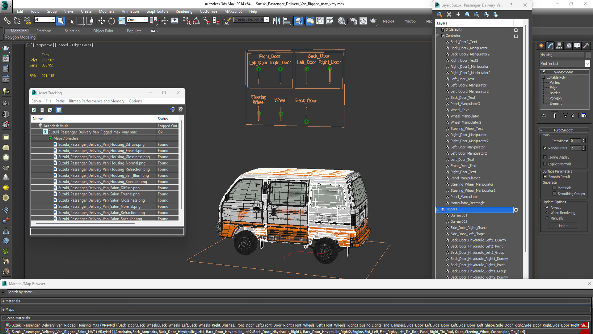Collapse the Helpers layer tree
The width and height of the screenshot is (593, 334).
point(438,209)
